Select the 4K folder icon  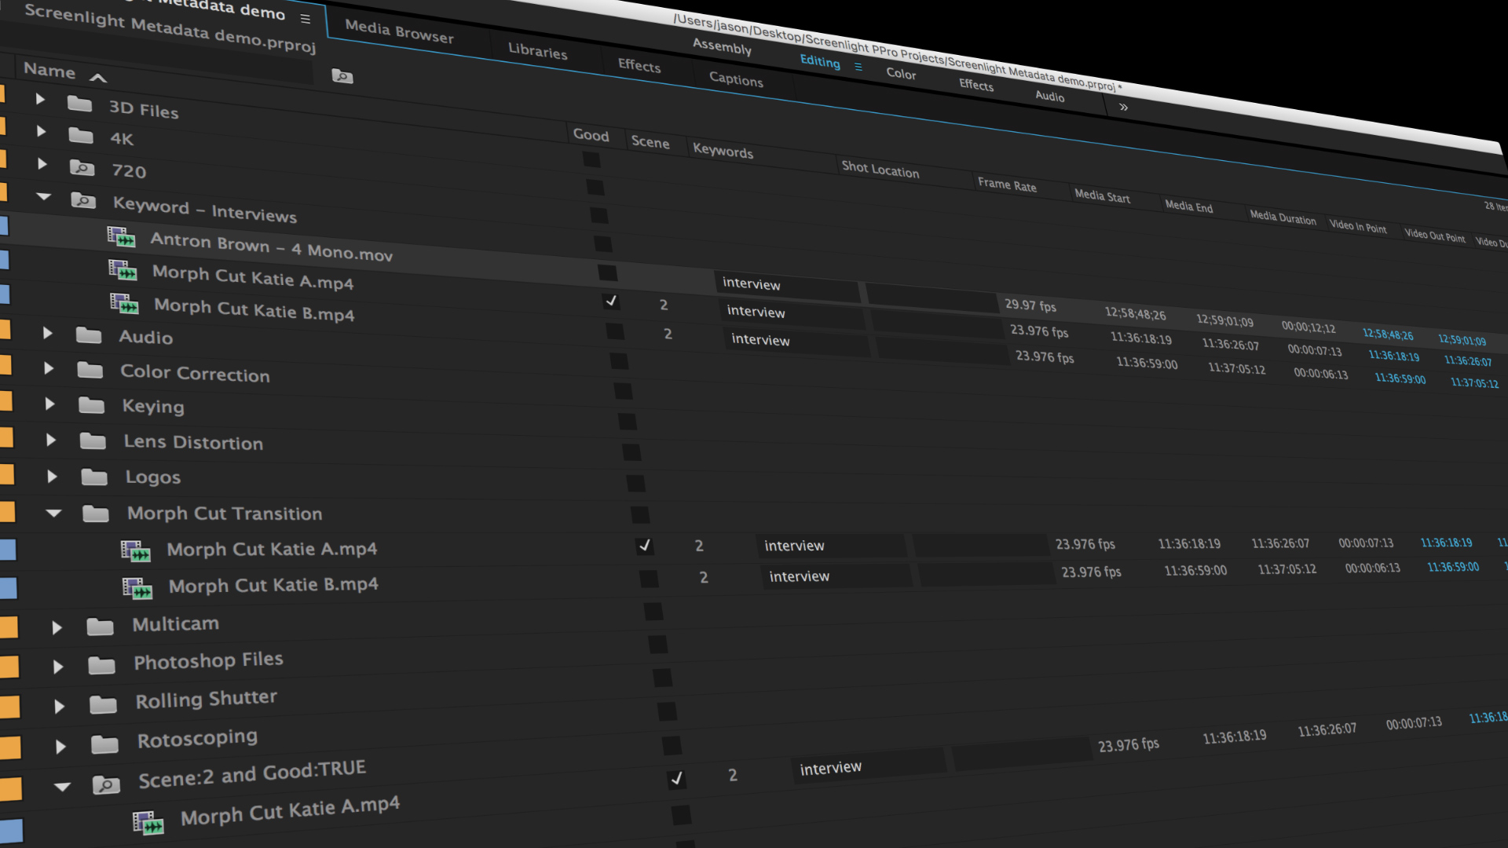pyautogui.click(x=81, y=135)
